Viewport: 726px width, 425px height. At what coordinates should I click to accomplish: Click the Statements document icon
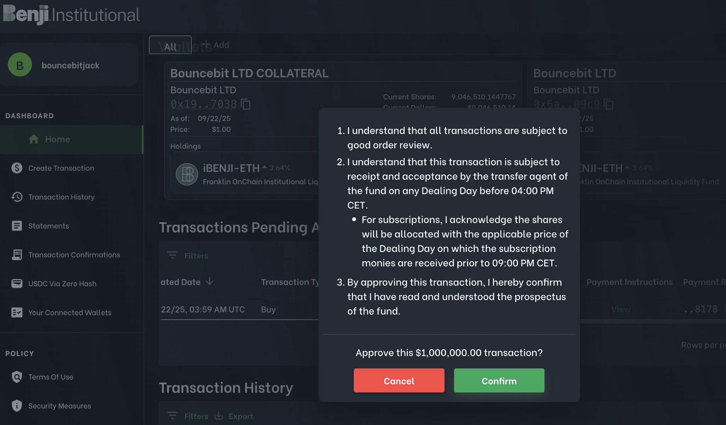click(x=17, y=226)
